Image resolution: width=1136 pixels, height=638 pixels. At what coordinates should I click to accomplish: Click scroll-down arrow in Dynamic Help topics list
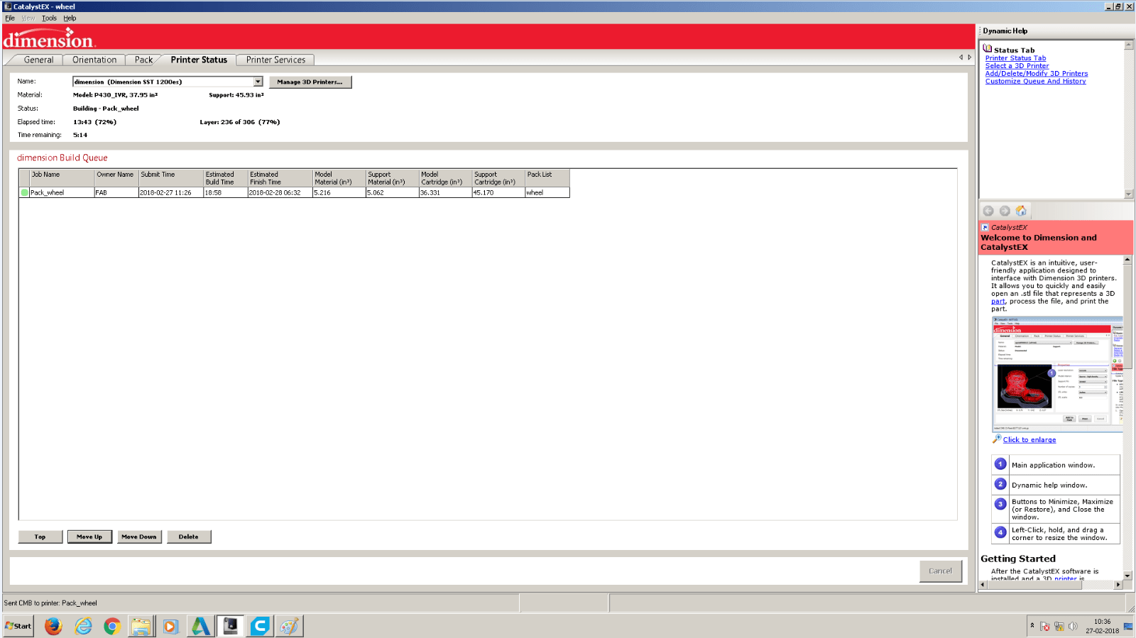[x=1129, y=194]
